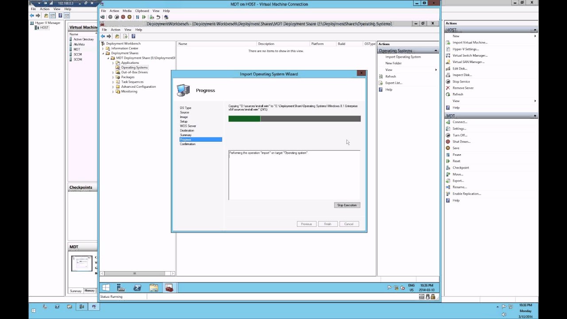
Task: Open Virtual Switch Manager in the HOST actions
Action: 470,55
